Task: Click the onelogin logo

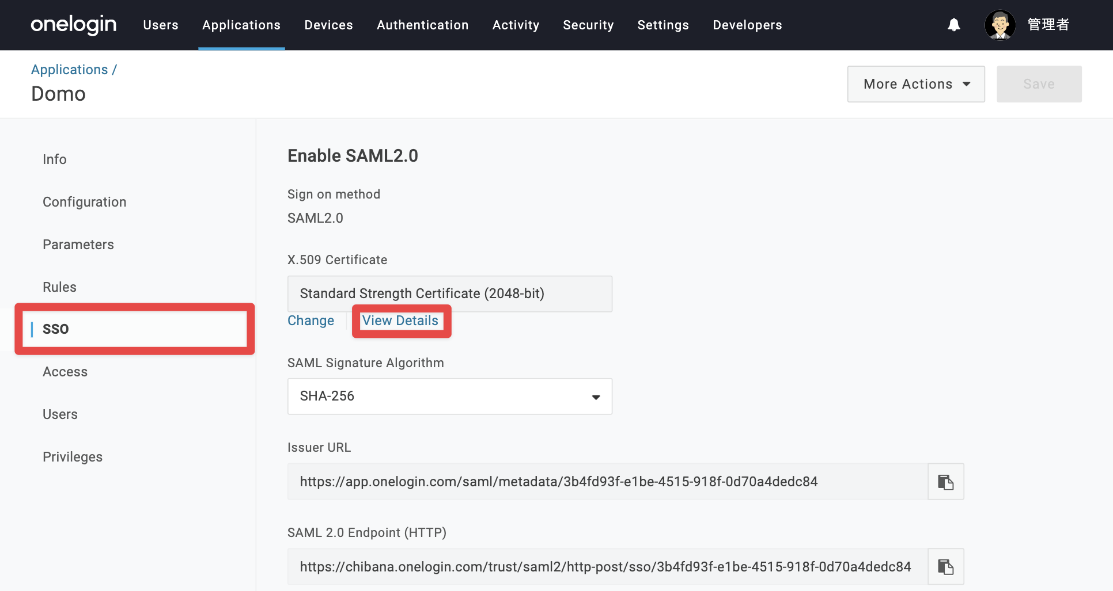Action: click(x=74, y=25)
